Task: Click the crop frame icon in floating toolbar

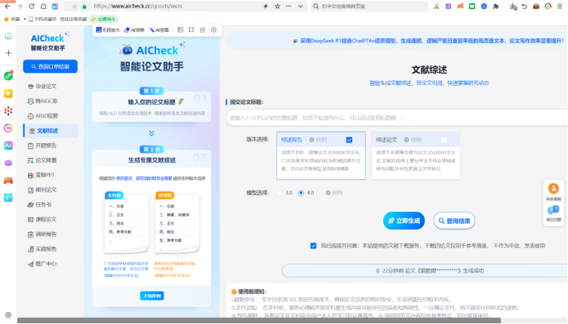Action: [x=192, y=29]
